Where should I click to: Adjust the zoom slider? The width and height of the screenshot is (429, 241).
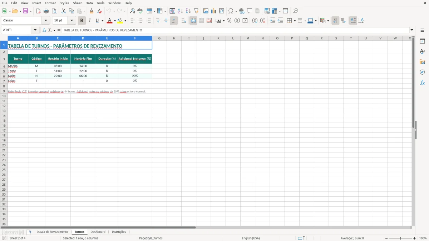[x=400, y=238]
